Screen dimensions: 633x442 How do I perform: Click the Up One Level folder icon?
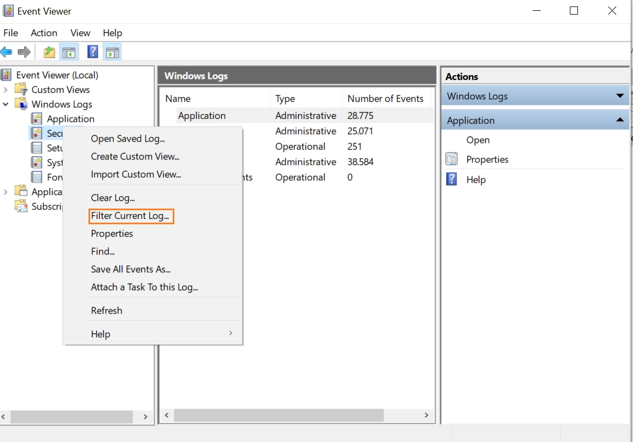[49, 52]
